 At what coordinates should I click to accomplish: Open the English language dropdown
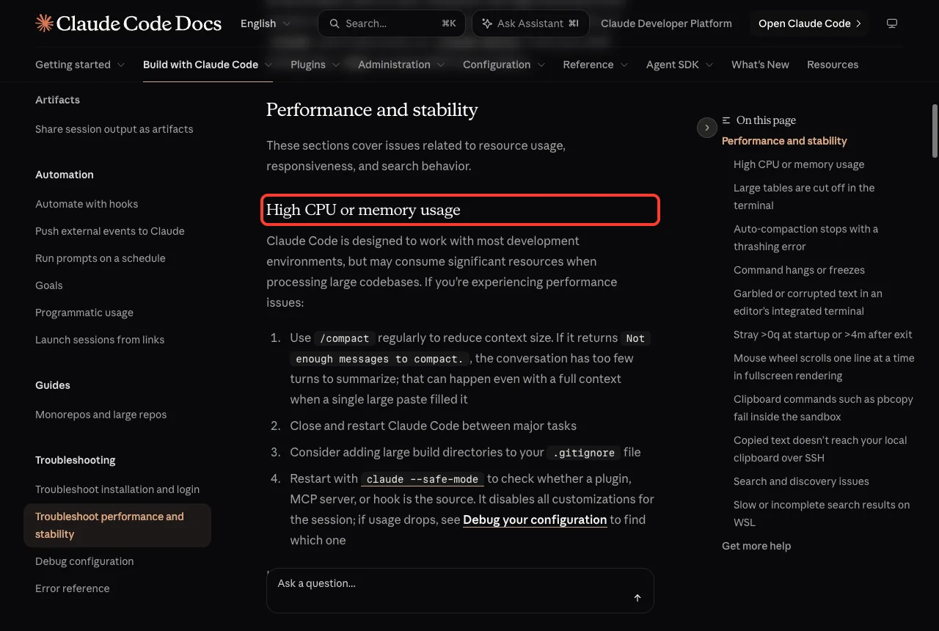266,23
